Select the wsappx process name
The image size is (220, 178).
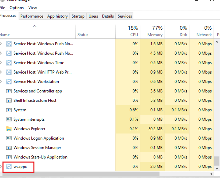(x=20, y=167)
